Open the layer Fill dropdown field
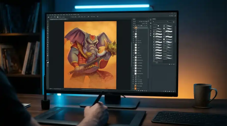The height and width of the screenshot is (126, 227). click(146, 25)
